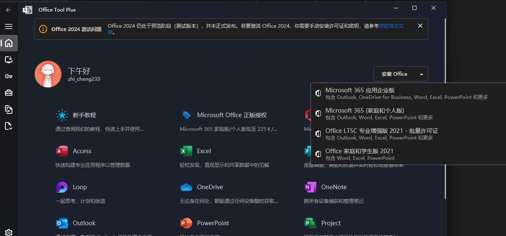Screen dimensions: 506x236
Task: Open the Access label
Action: [x=82, y=151]
